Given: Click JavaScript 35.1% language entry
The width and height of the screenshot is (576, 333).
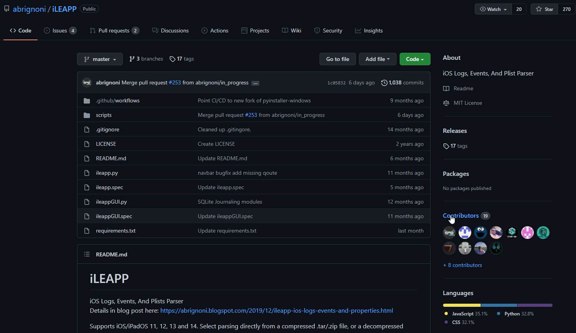Looking at the screenshot, I should 466,314.
